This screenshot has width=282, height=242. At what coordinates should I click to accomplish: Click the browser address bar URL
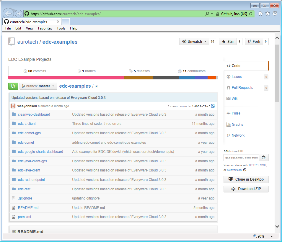pos(66,14)
